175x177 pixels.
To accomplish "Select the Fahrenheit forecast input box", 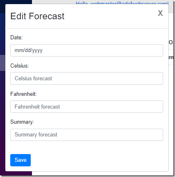I will 86,107.
